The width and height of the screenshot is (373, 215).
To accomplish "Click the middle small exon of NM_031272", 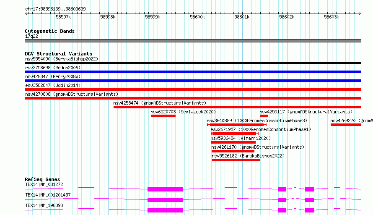I will 282,189.
